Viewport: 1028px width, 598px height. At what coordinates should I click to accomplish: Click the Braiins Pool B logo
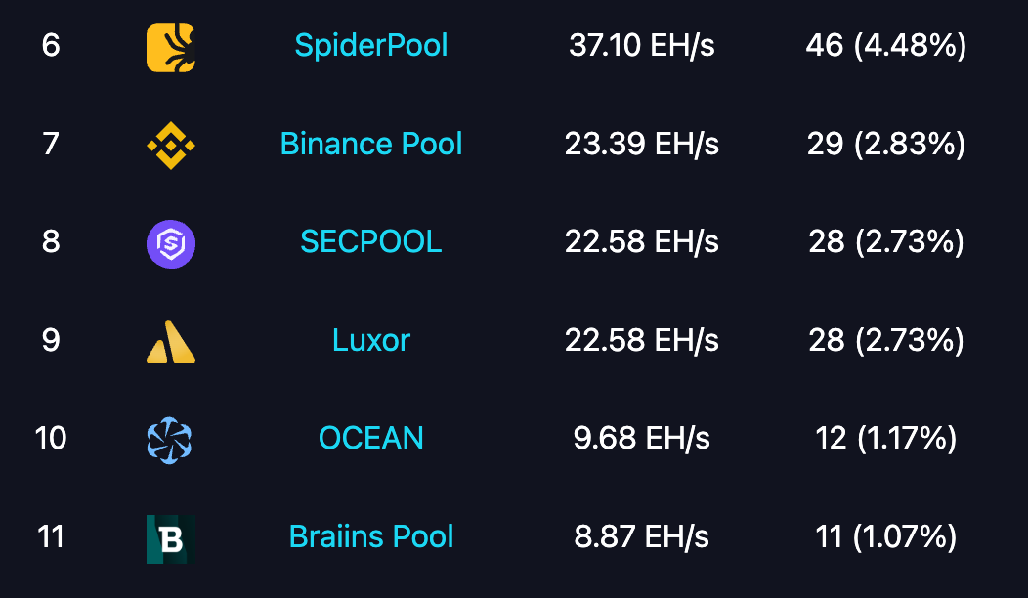pyautogui.click(x=170, y=539)
